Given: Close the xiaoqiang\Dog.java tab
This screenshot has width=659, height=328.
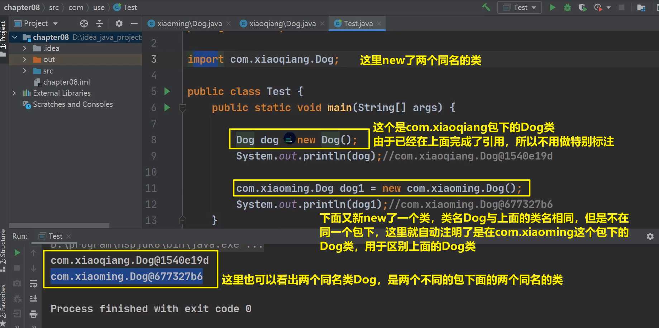Looking at the screenshot, I should tap(322, 24).
